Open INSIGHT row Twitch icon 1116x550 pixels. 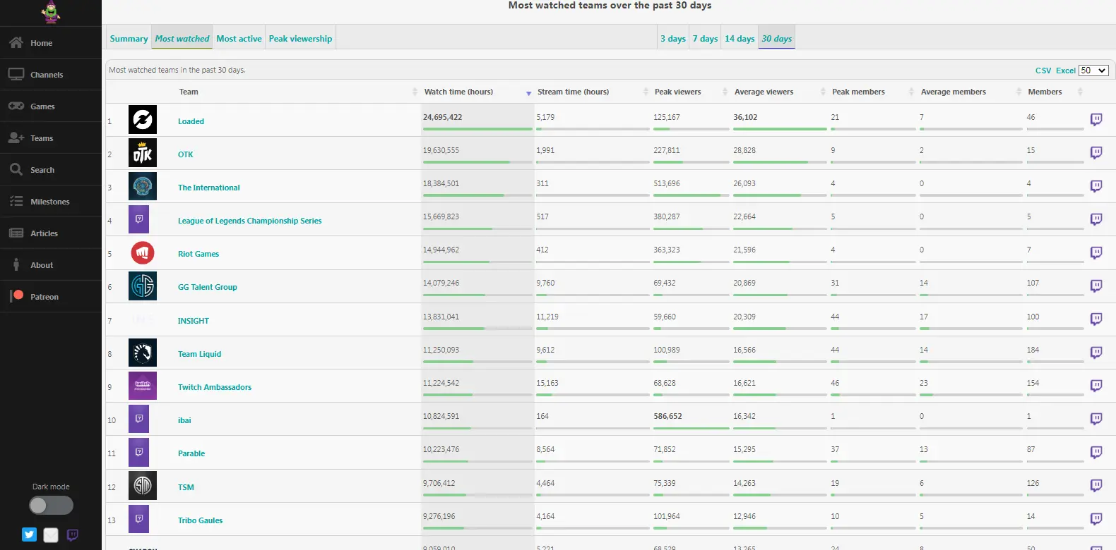click(x=1096, y=319)
